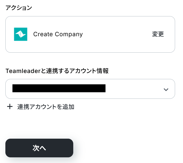Viewport: 183px width, 163px height.
Task: Proceed to next step with 次へ
Action: click(39, 148)
